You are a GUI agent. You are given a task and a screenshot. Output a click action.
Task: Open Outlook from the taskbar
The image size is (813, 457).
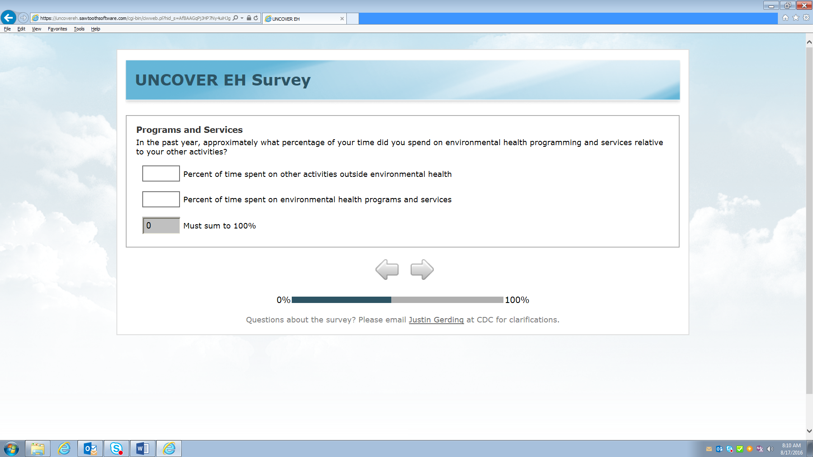90,449
